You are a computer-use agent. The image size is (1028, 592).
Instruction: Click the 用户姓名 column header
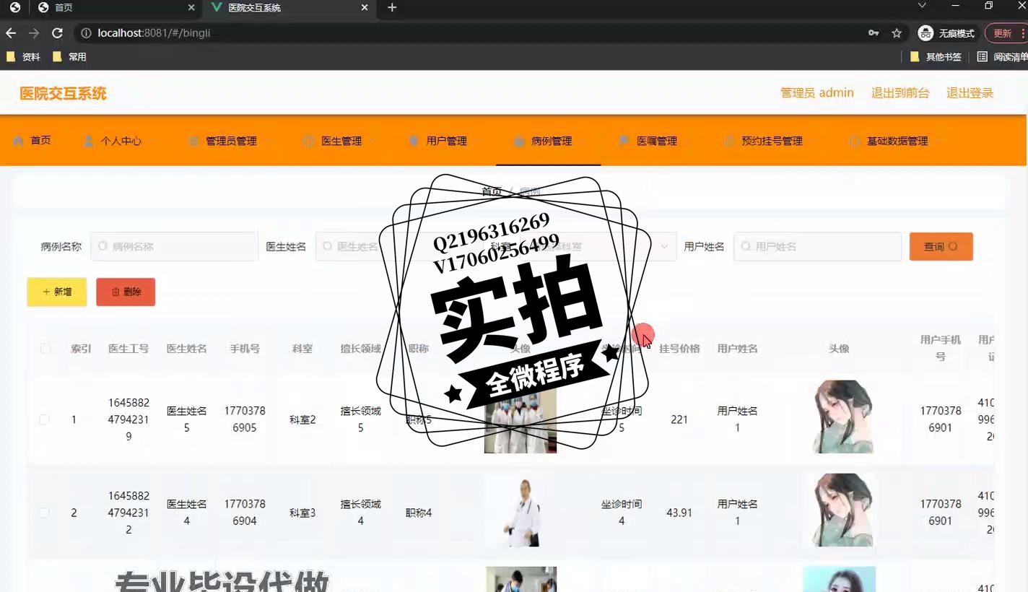(x=737, y=348)
